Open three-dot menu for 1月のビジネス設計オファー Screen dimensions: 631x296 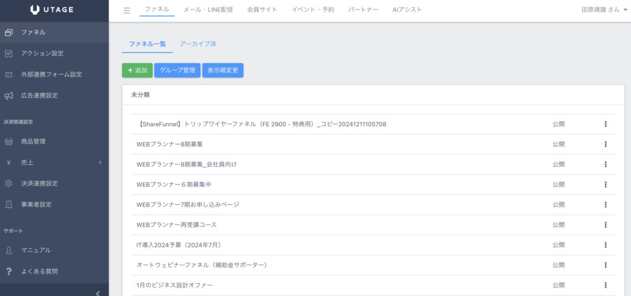coord(605,285)
